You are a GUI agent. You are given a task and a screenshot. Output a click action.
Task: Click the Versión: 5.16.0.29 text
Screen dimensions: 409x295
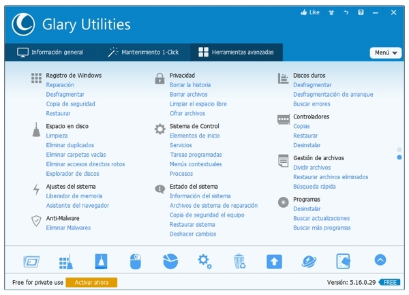(x=351, y=282)
